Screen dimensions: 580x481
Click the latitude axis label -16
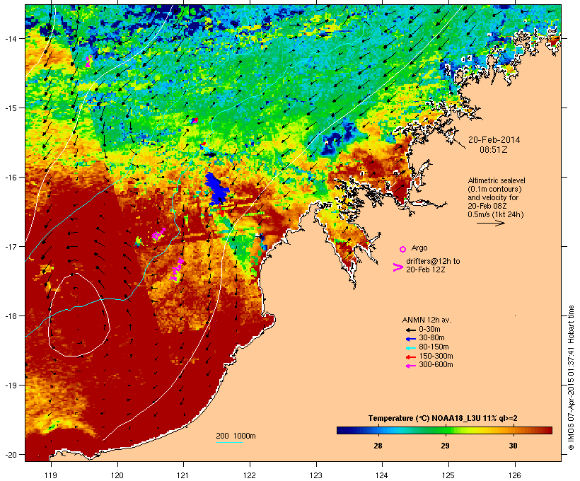(x=11, y=178)
